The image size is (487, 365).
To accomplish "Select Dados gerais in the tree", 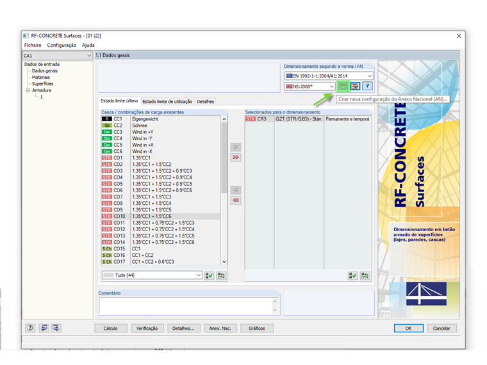I will (45, 71).
